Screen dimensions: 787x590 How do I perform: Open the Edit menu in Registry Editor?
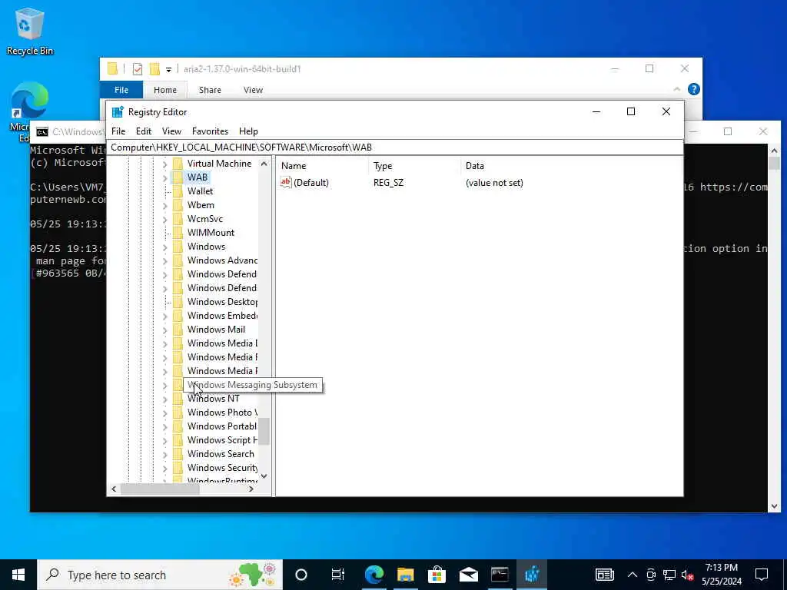click(x=144, y=131)
